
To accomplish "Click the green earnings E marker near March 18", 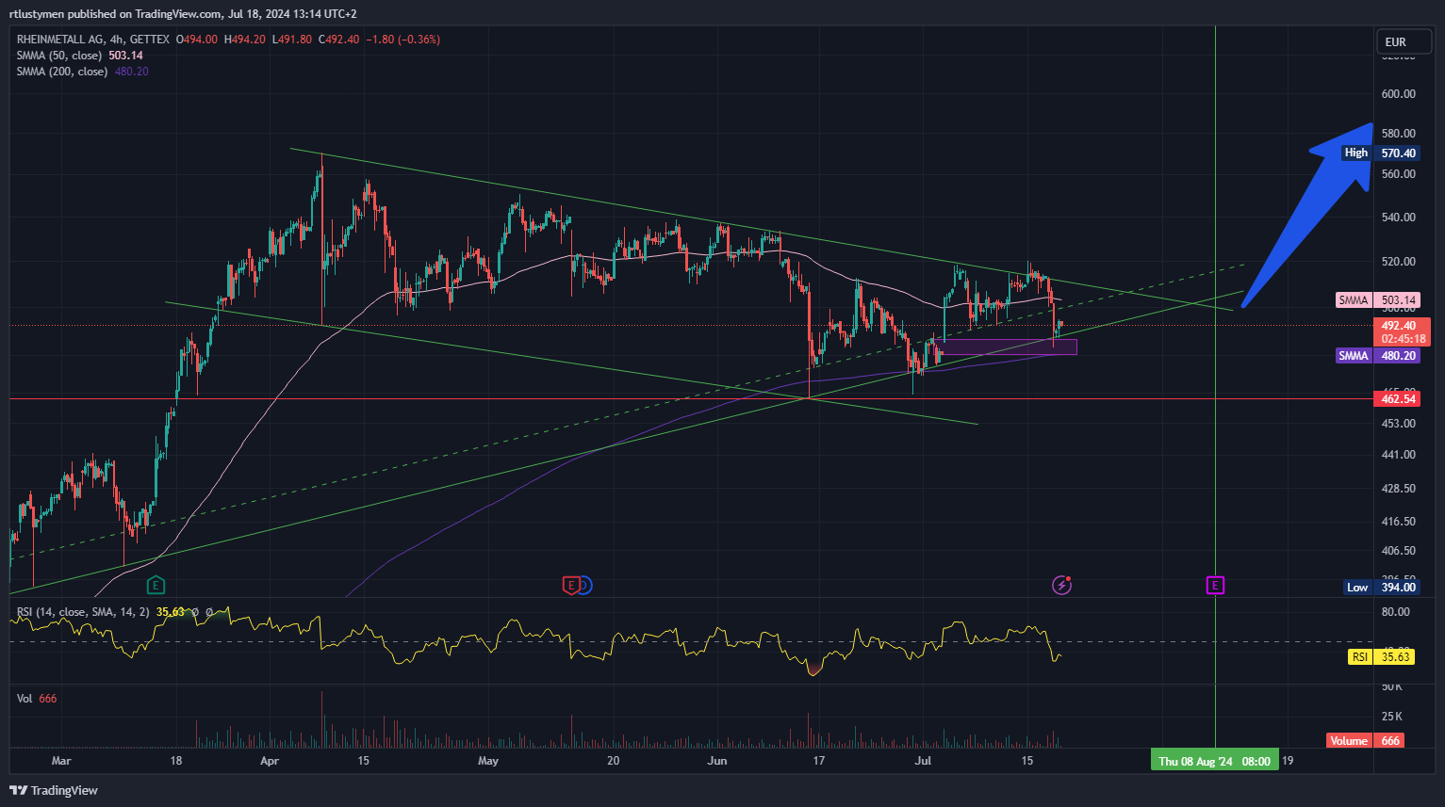I will point(156,586).
